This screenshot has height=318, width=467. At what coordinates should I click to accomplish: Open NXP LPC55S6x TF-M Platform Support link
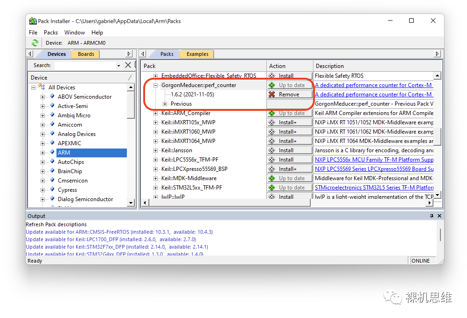[x=374, y=160]
